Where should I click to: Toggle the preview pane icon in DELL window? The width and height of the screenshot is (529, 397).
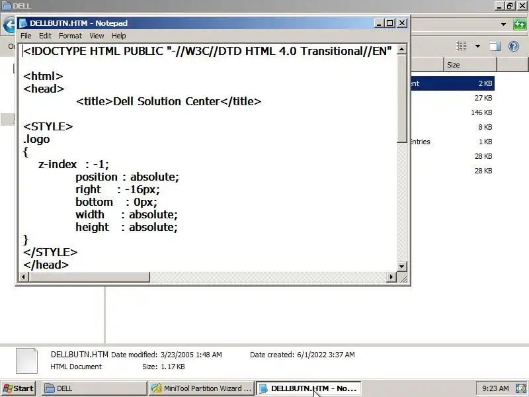click(495, 46)
